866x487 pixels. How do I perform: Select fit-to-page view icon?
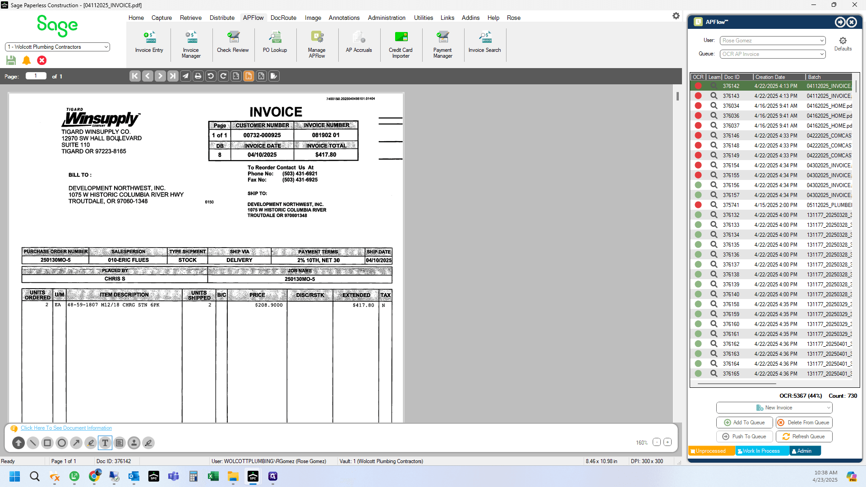tap(261, 76)
